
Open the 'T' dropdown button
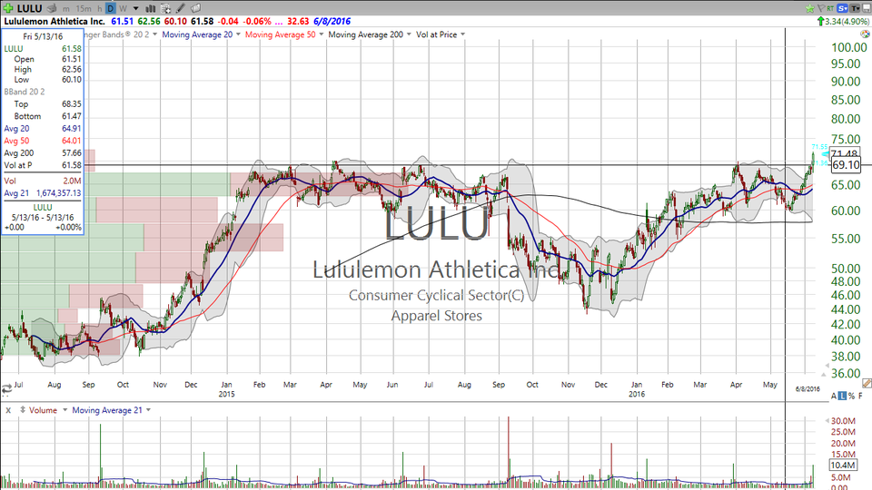click(x=855, y=8)
